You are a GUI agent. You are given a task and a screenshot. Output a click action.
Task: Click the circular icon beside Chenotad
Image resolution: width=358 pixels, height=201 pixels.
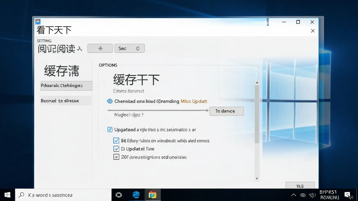click(110, 101)
